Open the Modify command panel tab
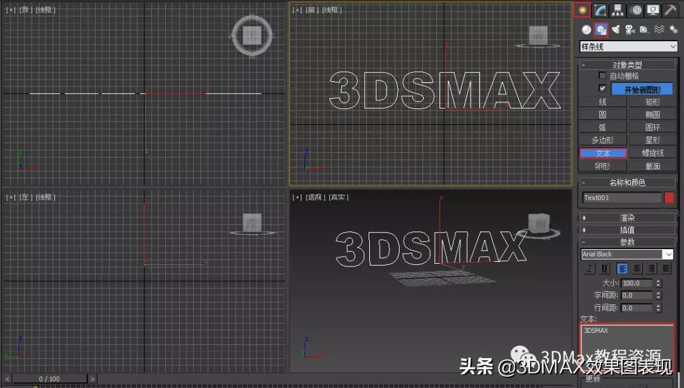Screen dimensions: 684x388 (600, 10)
